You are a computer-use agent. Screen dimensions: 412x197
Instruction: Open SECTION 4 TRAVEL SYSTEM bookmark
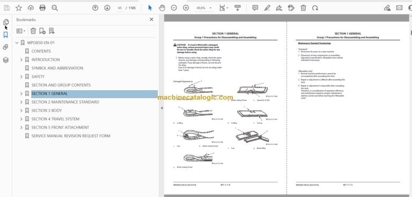[x=55, y=119]
